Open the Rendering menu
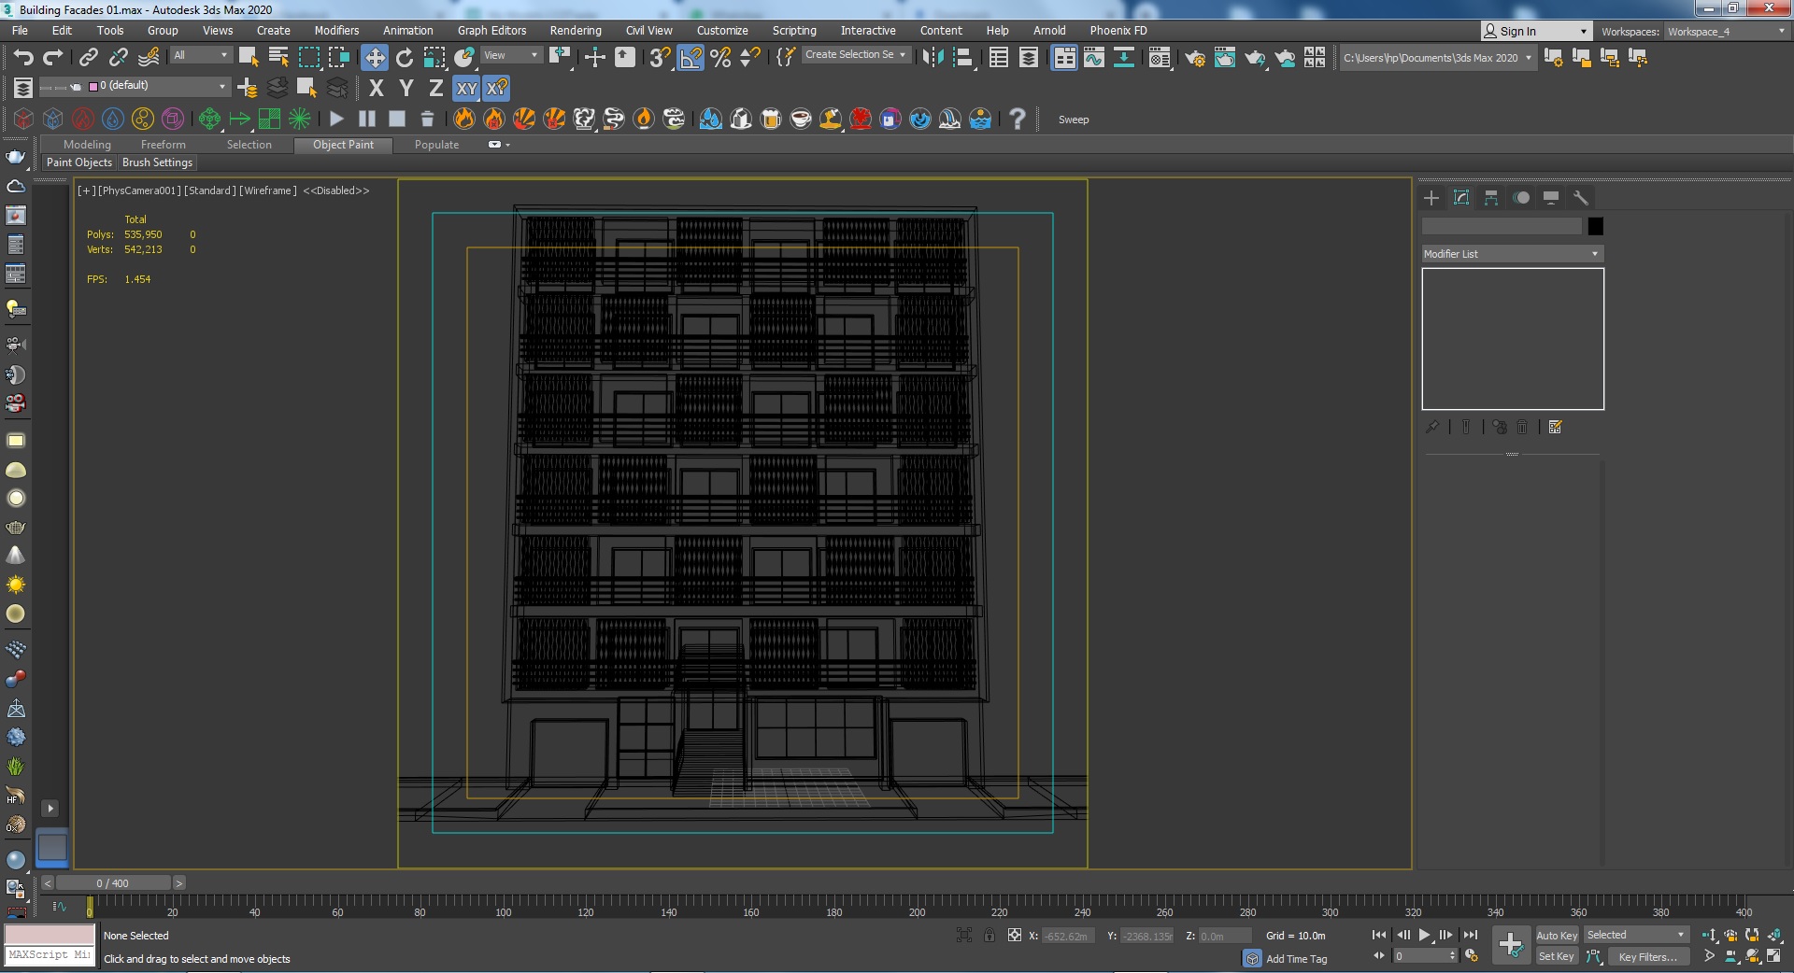Screen dimensions: 1794x973 tap(575, 31)
